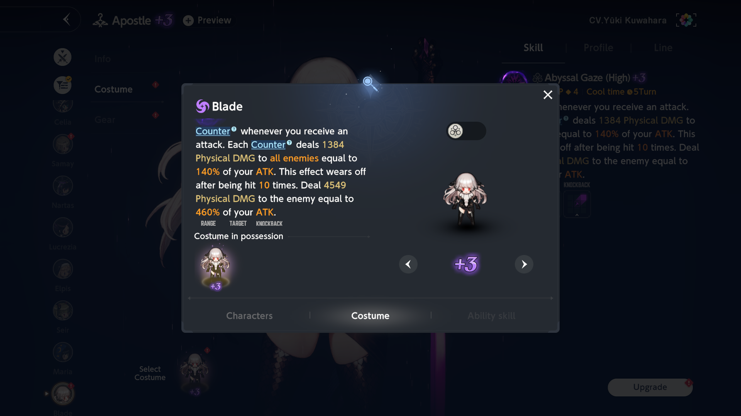Viewport: 741px width, 416px height.
Task: Choose the Samay character portrait
Action: pyautogui.click(x=63, y=144)
